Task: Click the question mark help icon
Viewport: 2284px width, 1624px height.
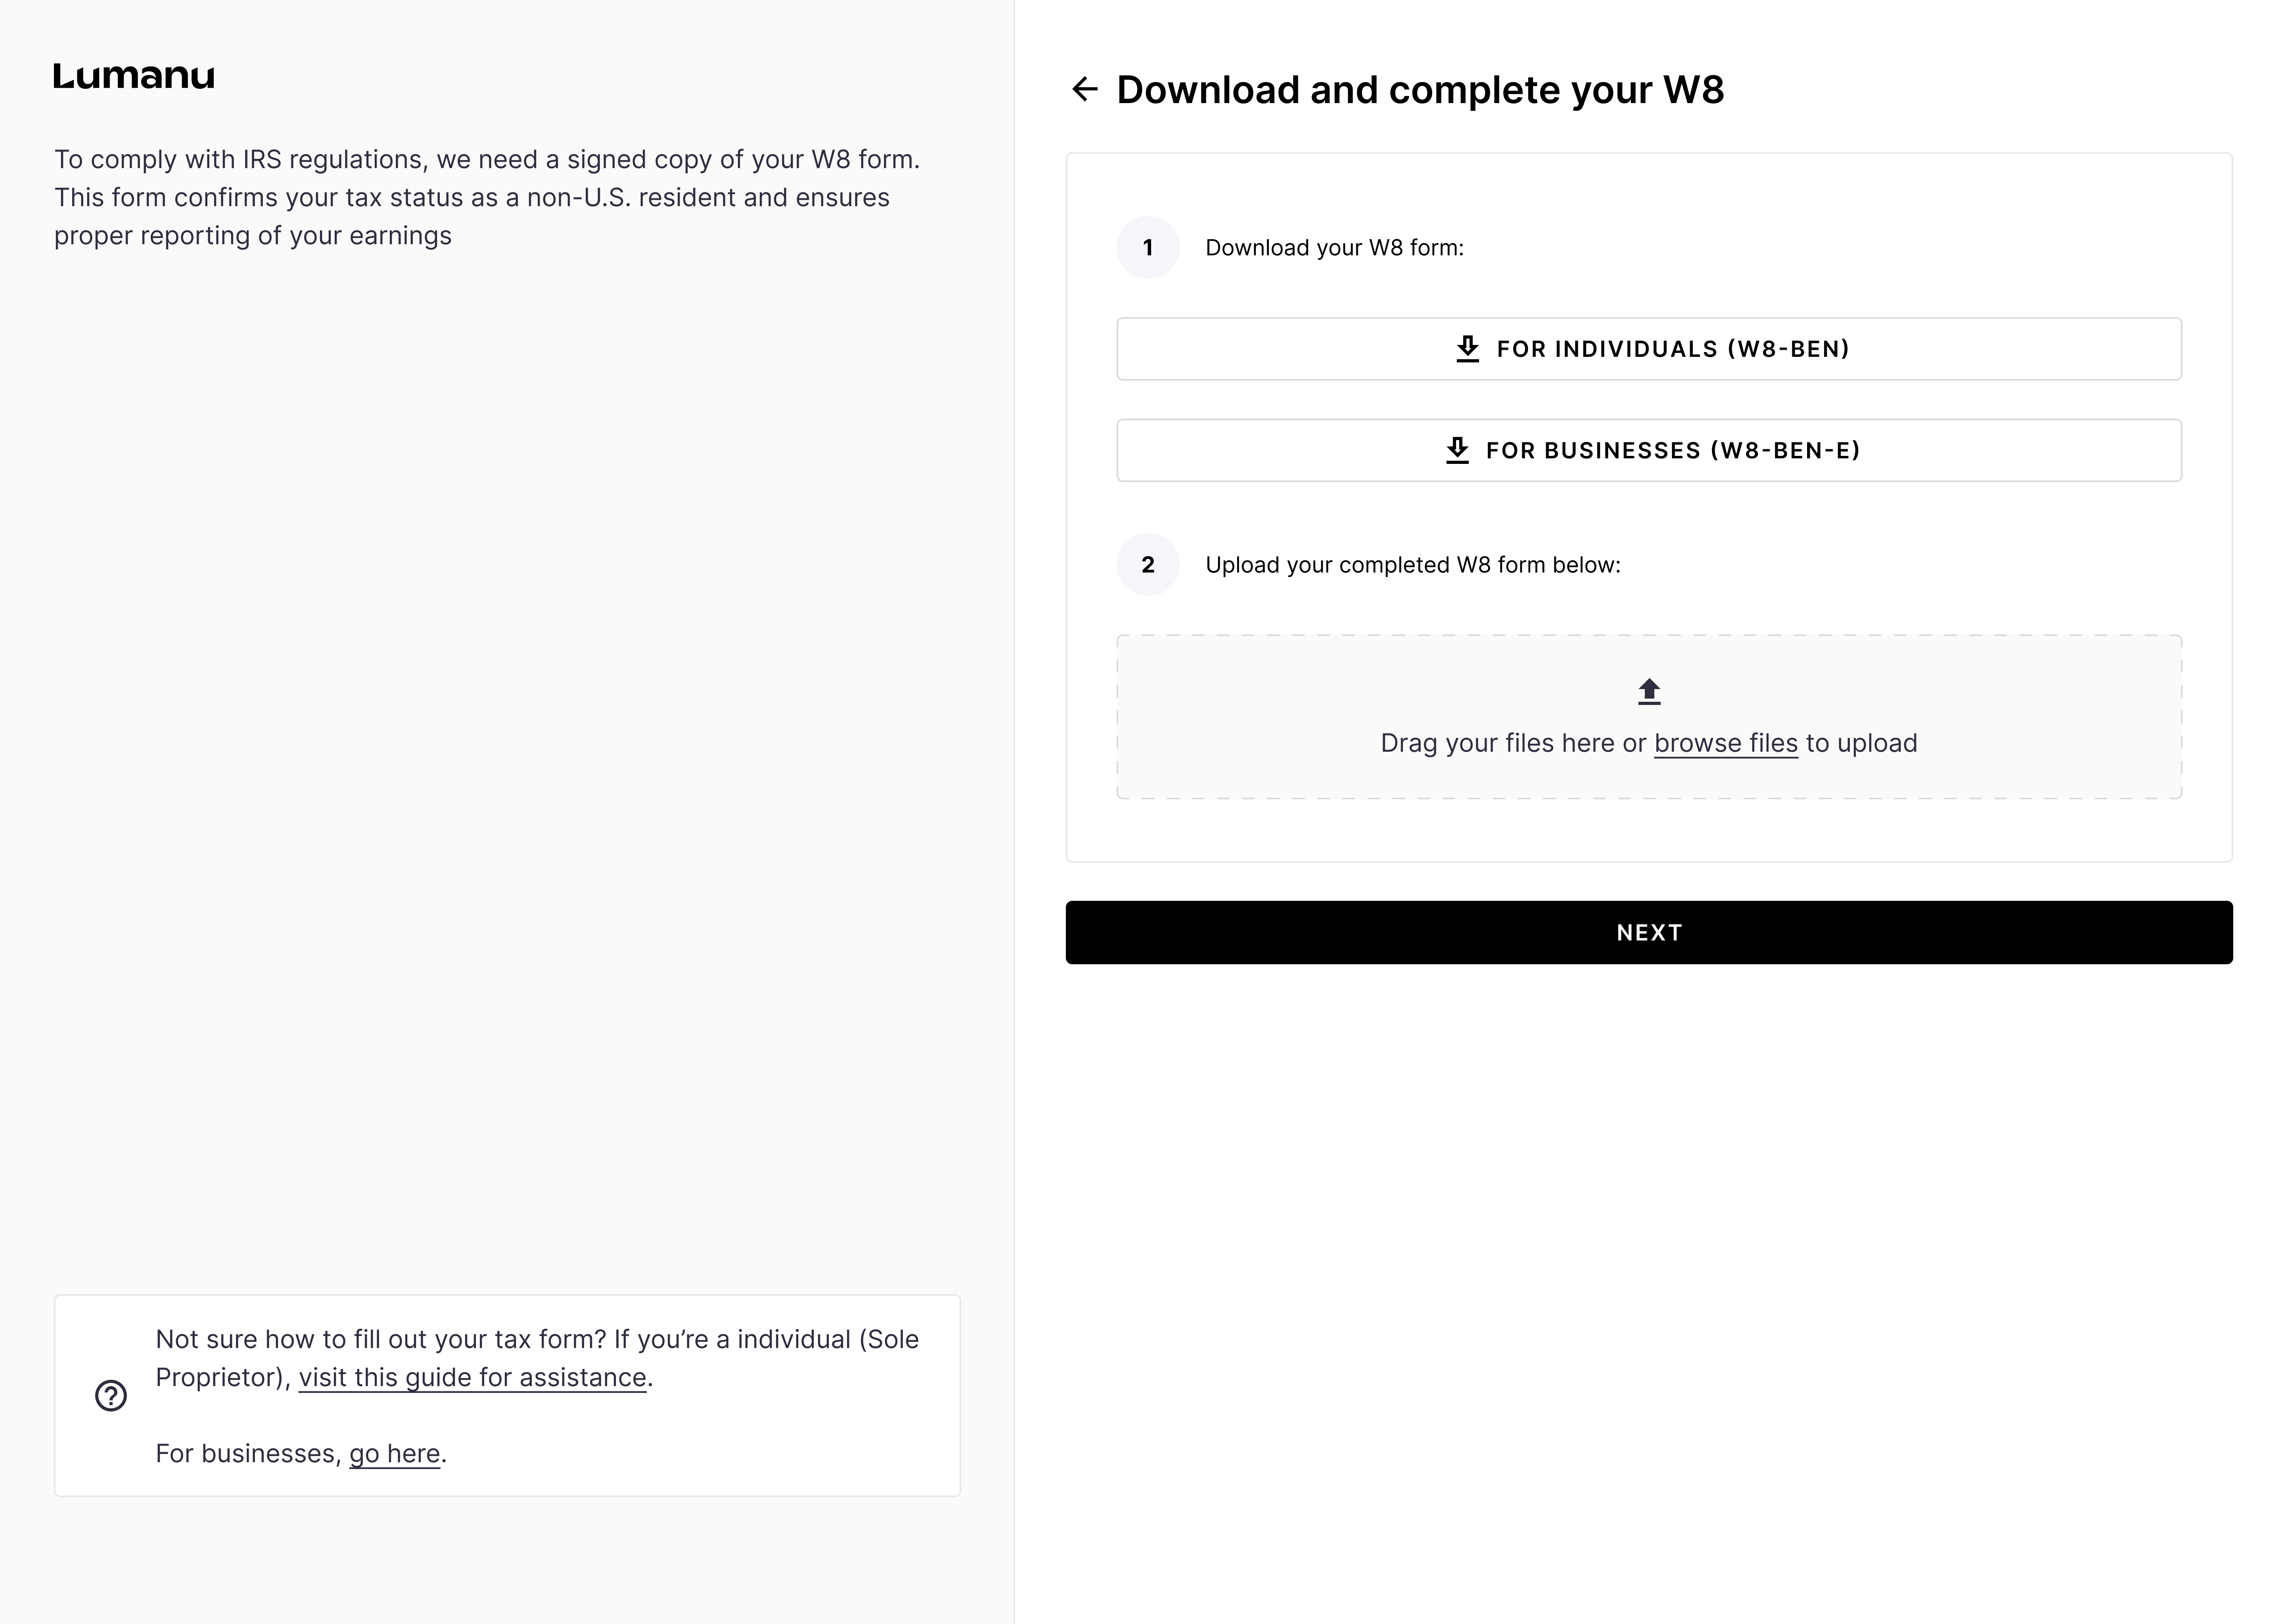Action: coord(111,1395)
